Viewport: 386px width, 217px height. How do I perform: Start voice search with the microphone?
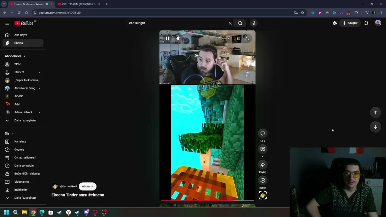[x=254, y=23]
